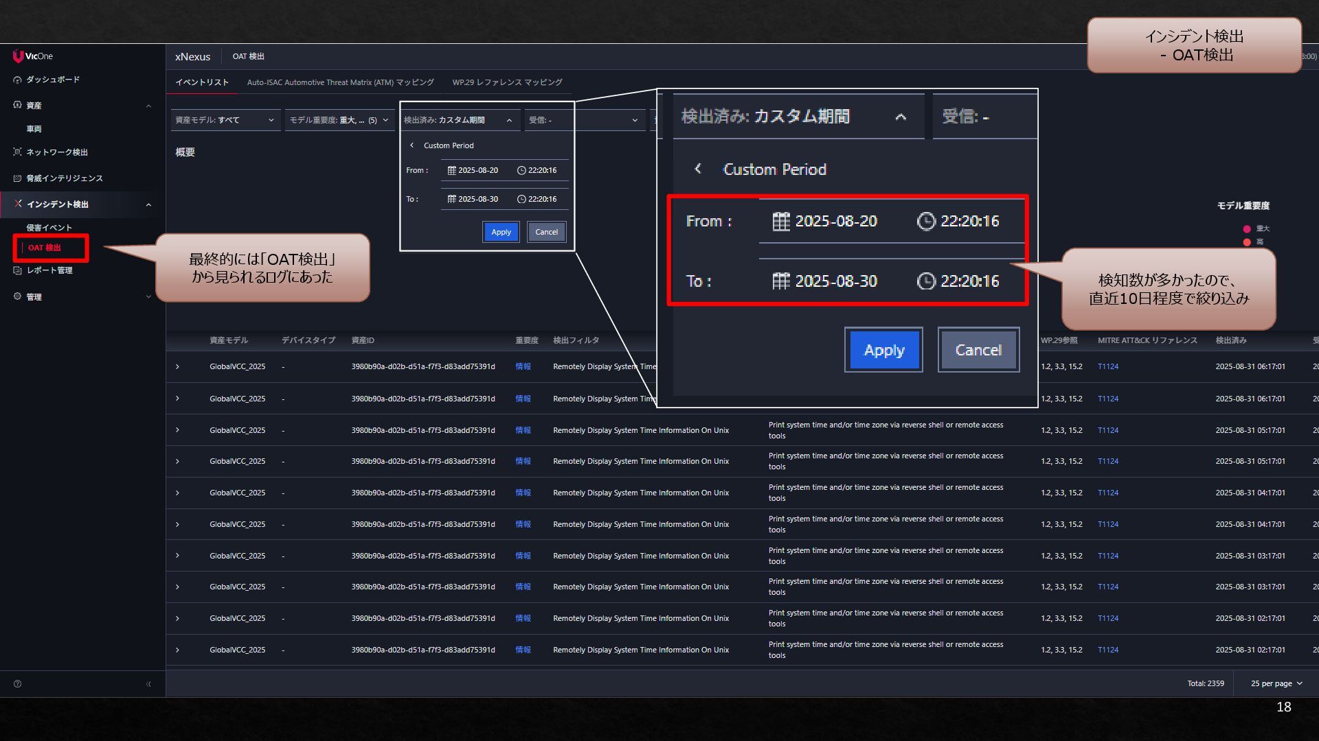The image size is (1319, 741).
Task: Expand the Management sidebar section
Action: pyautogui.click(x=148, y=296)
